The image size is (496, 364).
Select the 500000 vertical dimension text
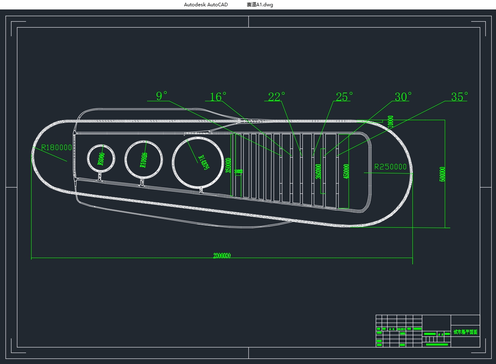[x=442, y=174]
